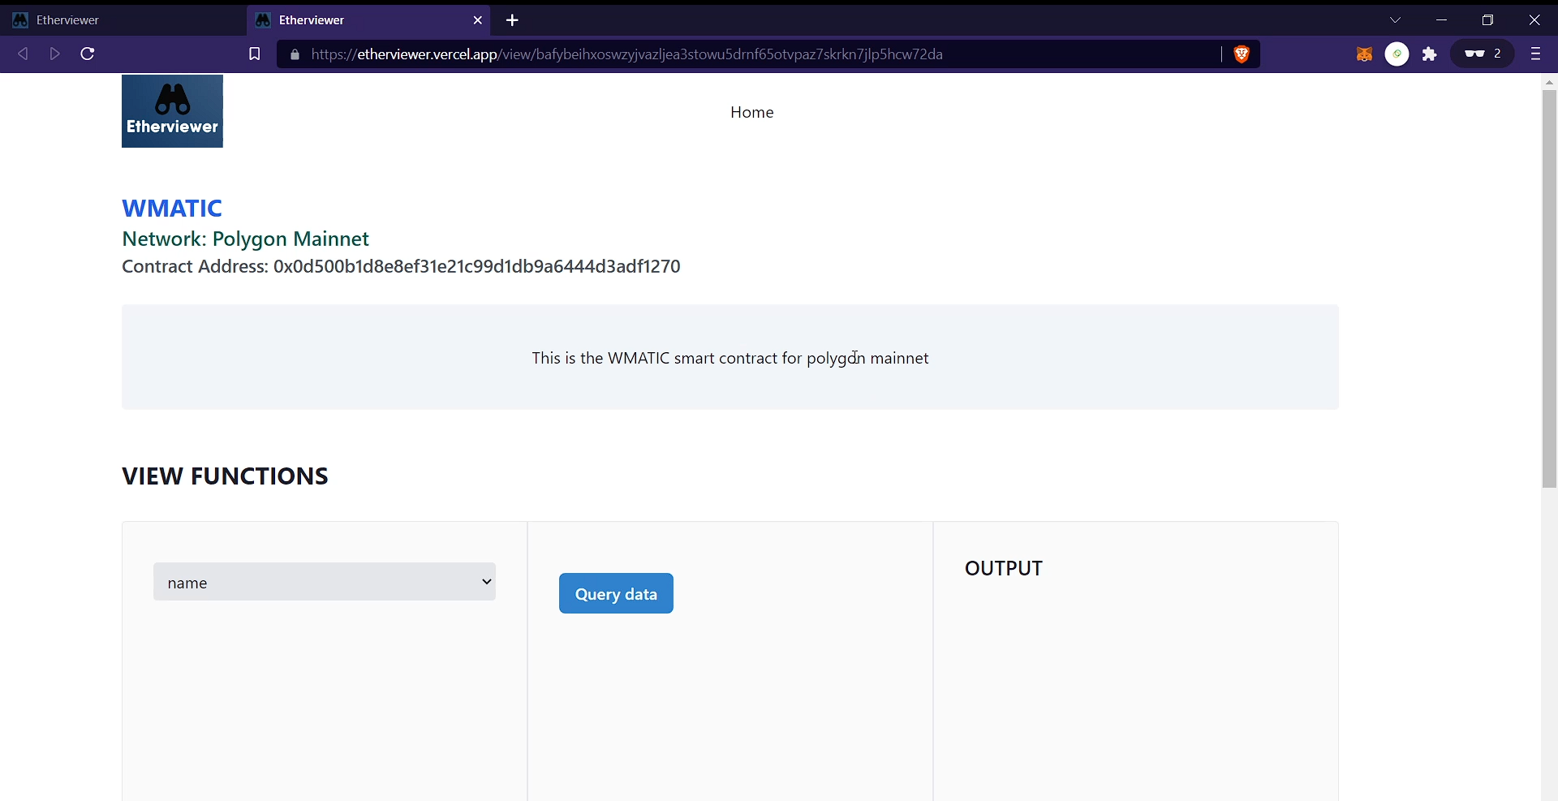This screenshot has height=801, width=1558.
Task: Reload the current page
Action: coord(88,54)
